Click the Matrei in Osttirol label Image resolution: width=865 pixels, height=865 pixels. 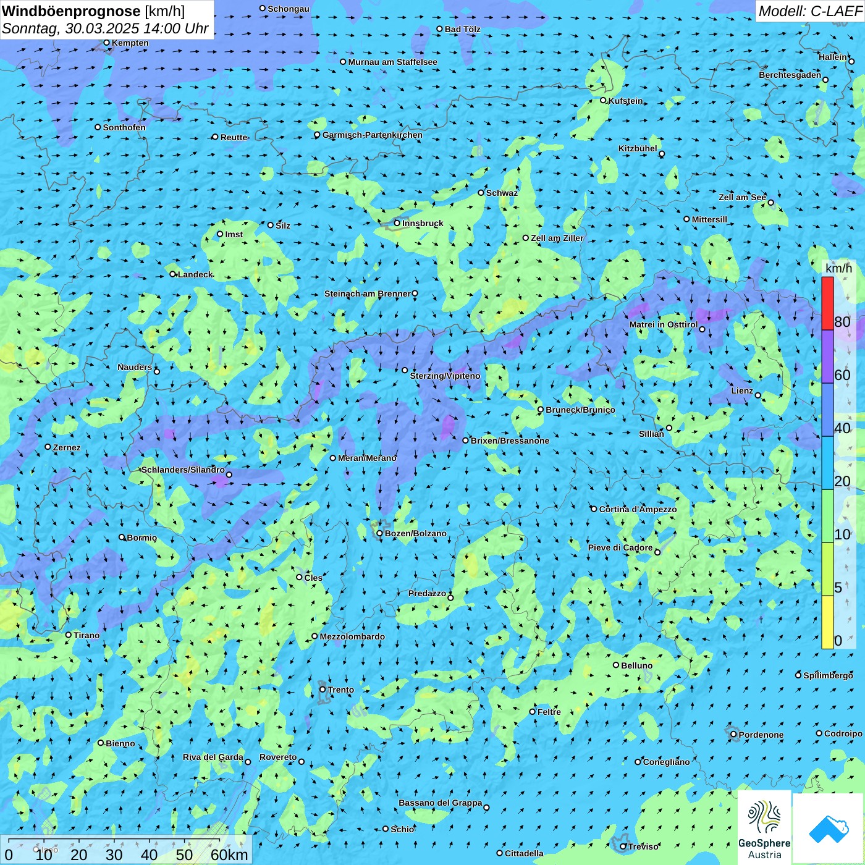(x=664, y=324)
